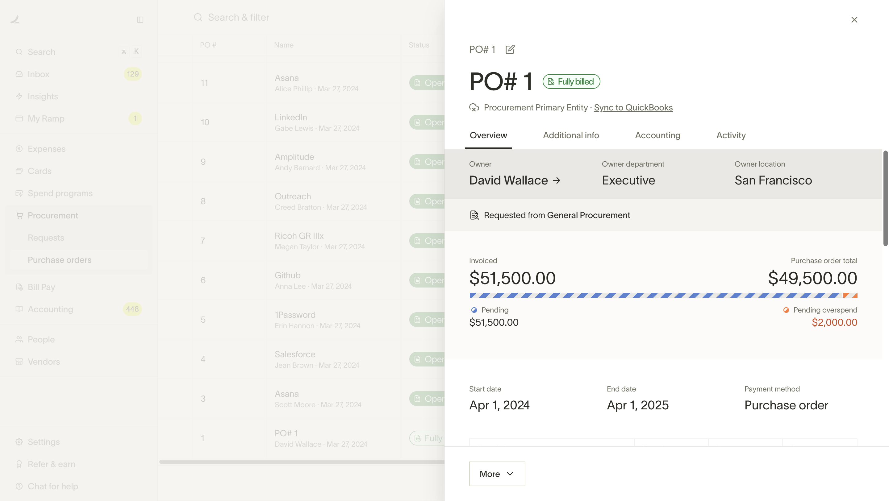Click the Inbox tray icon

[x=19, y=74]
